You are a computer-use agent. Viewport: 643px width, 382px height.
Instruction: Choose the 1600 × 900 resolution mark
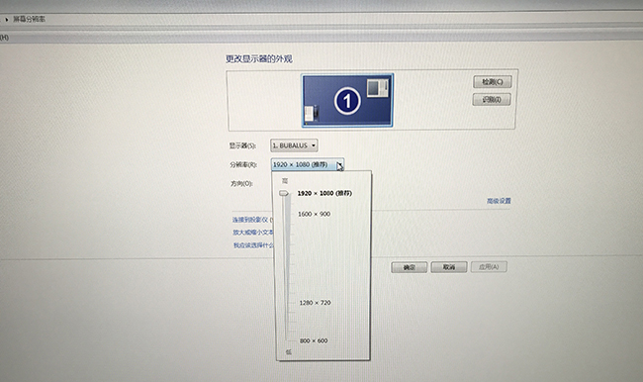(315, 214)
